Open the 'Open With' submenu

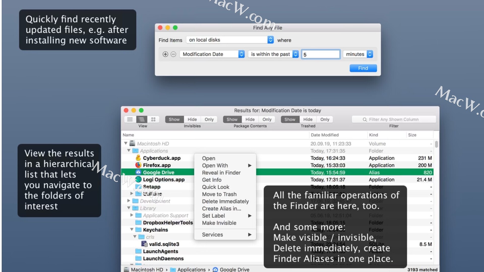(x=225, y=165)
